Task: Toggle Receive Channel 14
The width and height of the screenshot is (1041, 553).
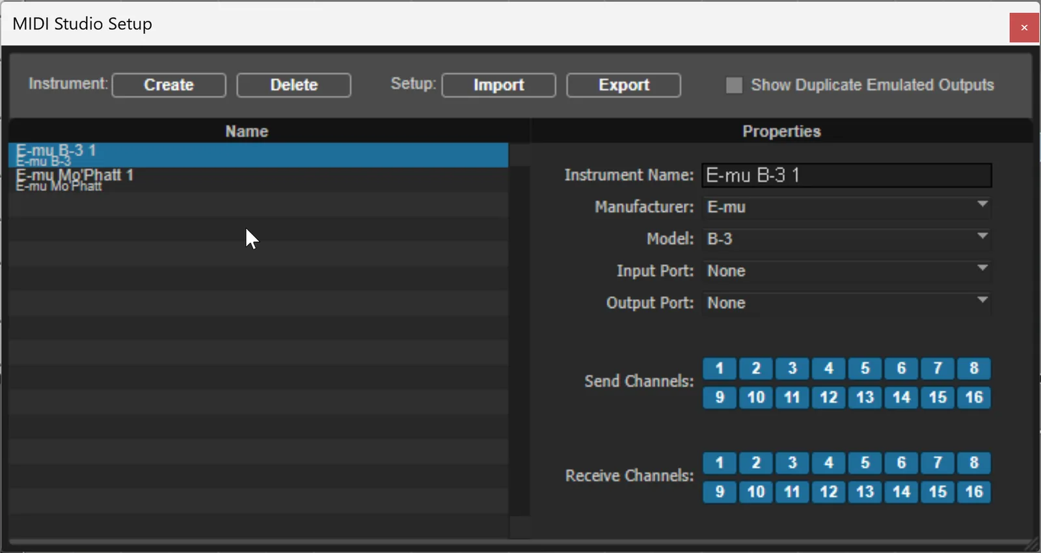Action: click(x=902, y=492)
